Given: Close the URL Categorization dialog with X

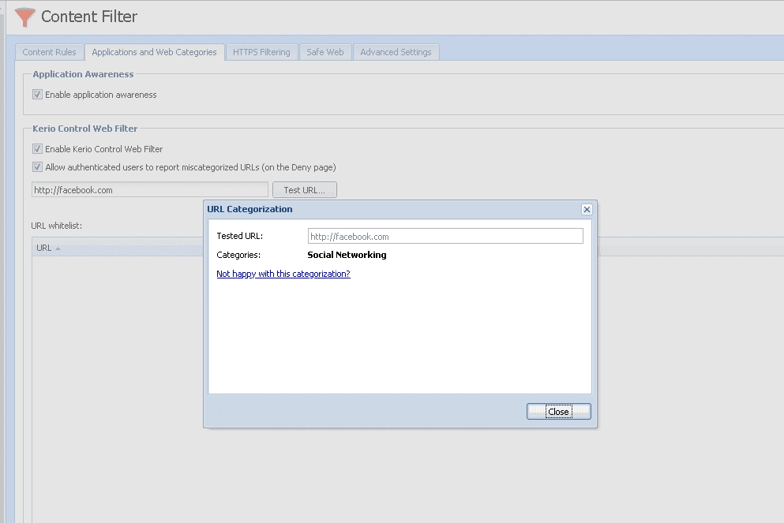Looking at the screenshot, I should tap(587, 209).
